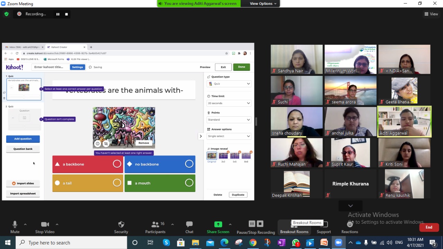This screenshot has height=249, width=443.
Task: Click the green Share Screen icon
Action: pos(218,224)
